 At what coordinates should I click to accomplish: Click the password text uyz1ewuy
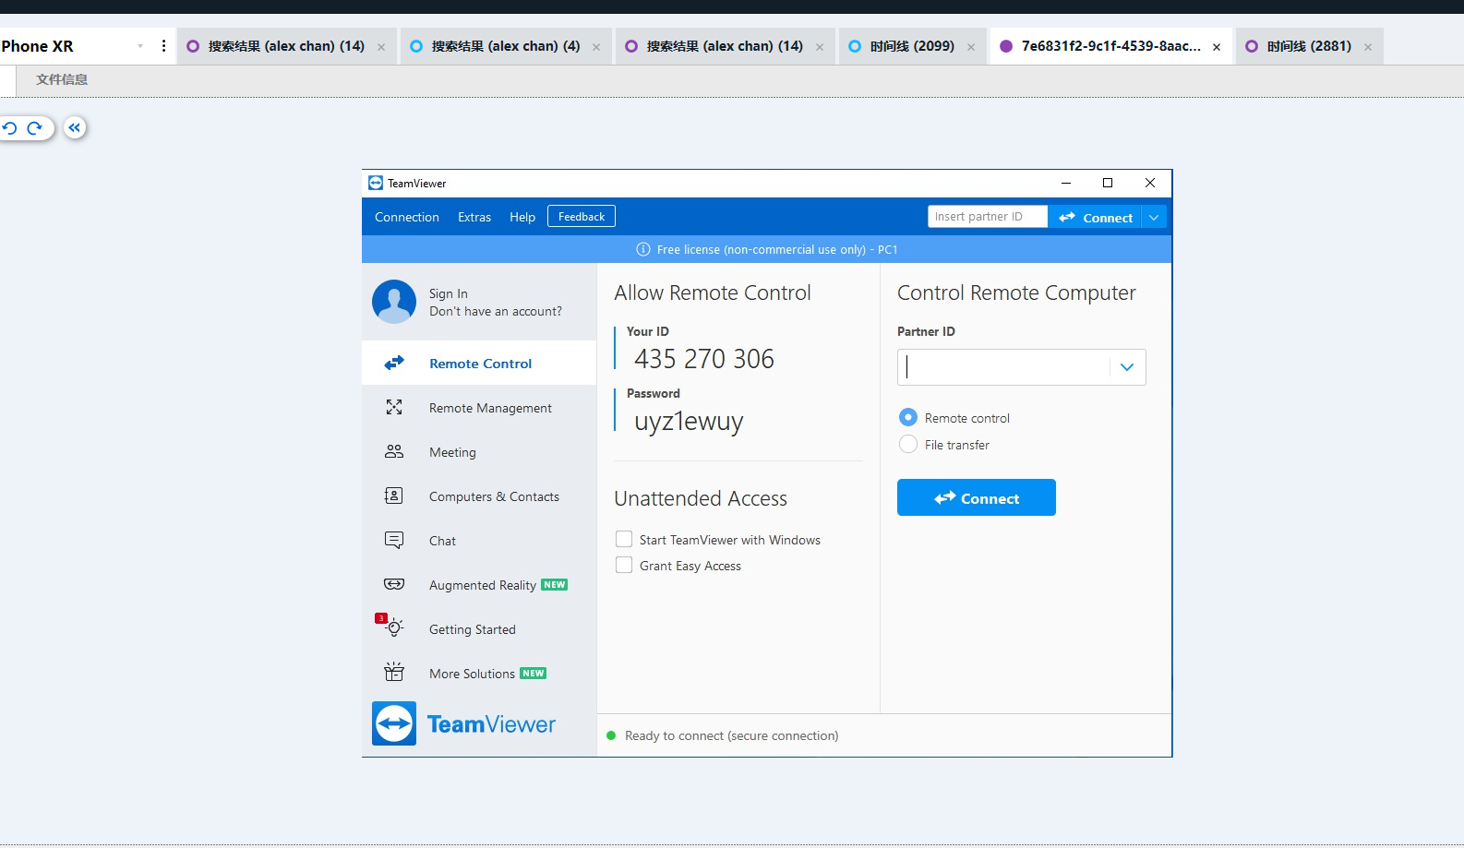[689, 421]
